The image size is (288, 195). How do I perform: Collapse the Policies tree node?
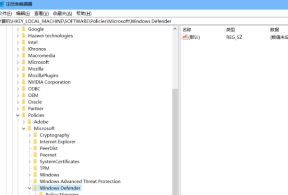point(17,115)
